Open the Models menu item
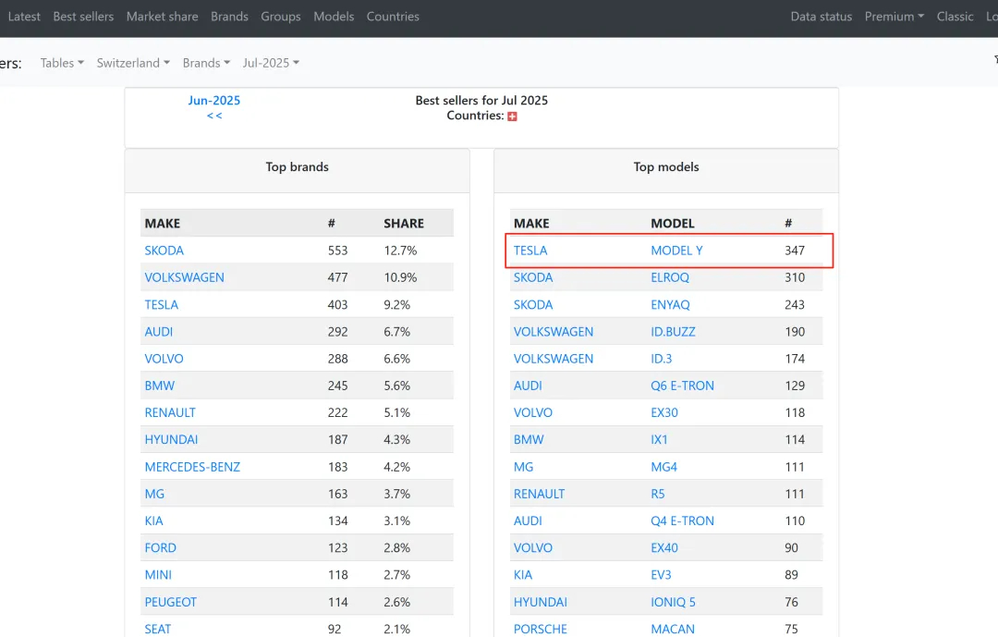998x637 pixels. (334, 17)
